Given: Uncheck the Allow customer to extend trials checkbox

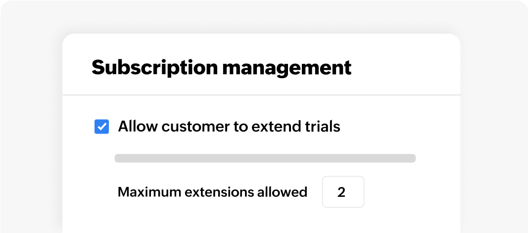Looking at the screenshot, I should [101, 127].
